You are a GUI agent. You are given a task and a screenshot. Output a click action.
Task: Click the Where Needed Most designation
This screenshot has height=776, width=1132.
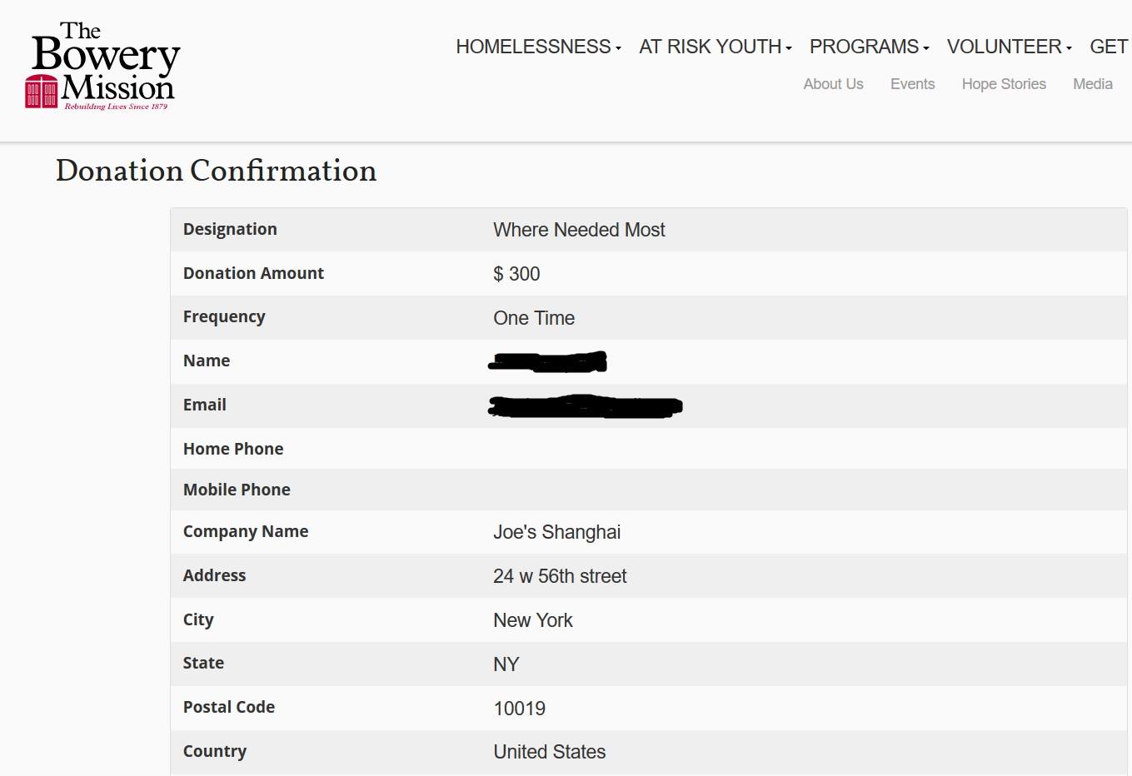(x=579, y=230)
